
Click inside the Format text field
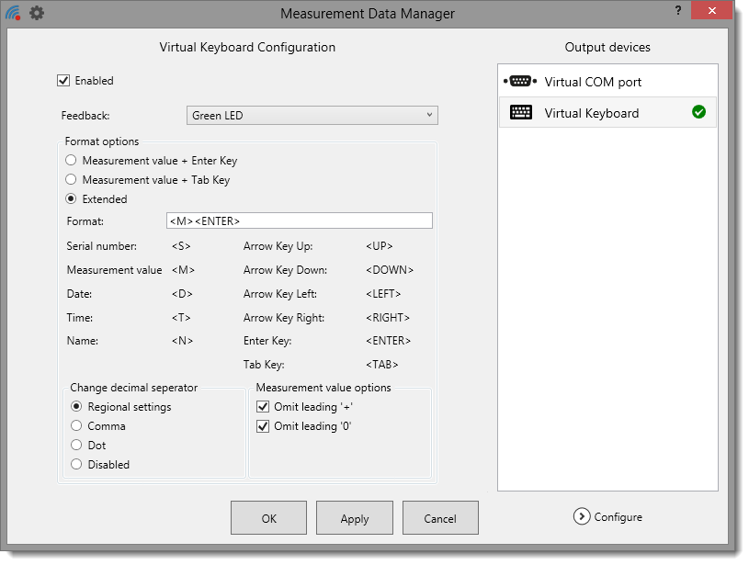[299, 220]
